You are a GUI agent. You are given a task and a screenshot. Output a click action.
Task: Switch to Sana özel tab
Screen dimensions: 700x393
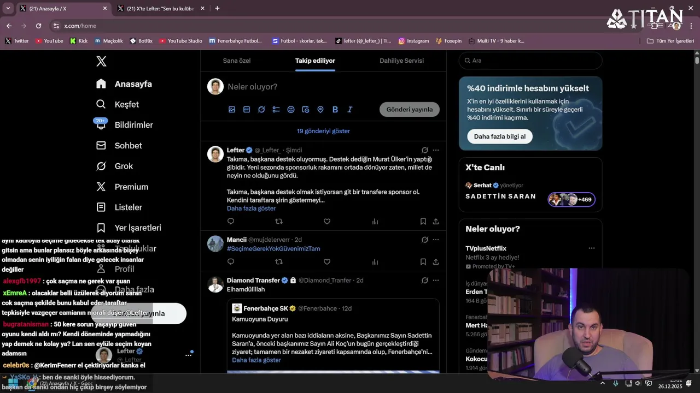coord(237,61)
